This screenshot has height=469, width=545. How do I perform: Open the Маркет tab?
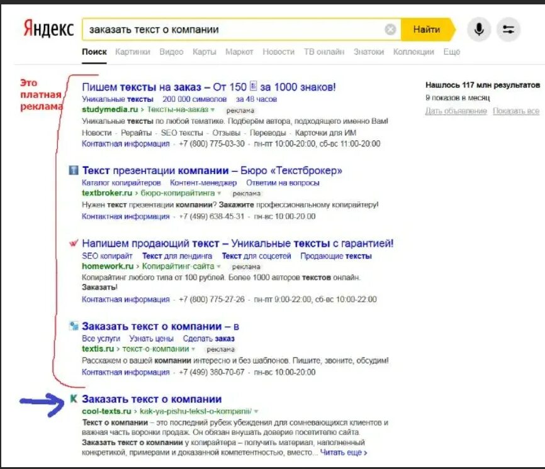239,52
